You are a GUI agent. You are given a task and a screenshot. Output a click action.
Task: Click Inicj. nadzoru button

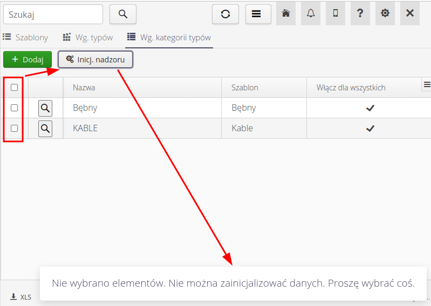pos(95,60)
